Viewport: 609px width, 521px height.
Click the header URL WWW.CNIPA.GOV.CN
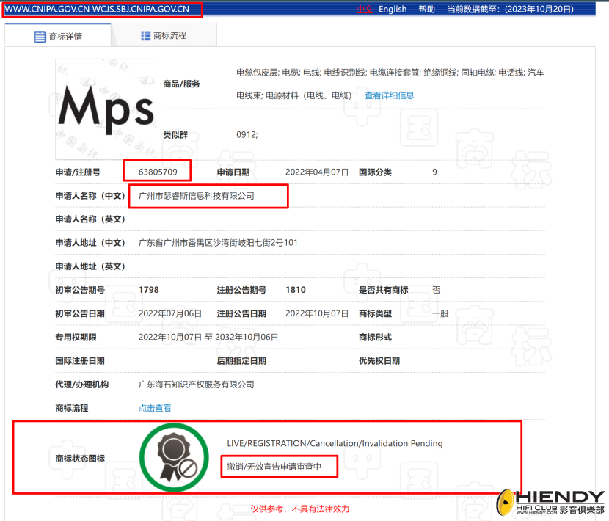(47, 10)
